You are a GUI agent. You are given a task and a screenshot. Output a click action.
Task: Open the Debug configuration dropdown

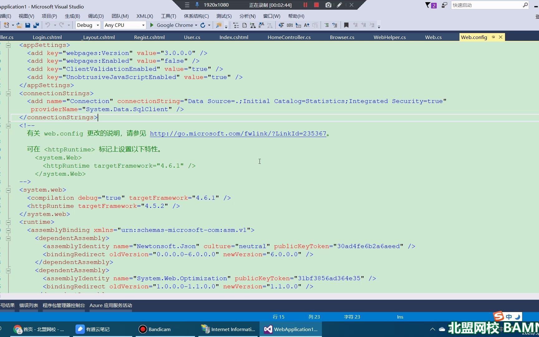88,25
